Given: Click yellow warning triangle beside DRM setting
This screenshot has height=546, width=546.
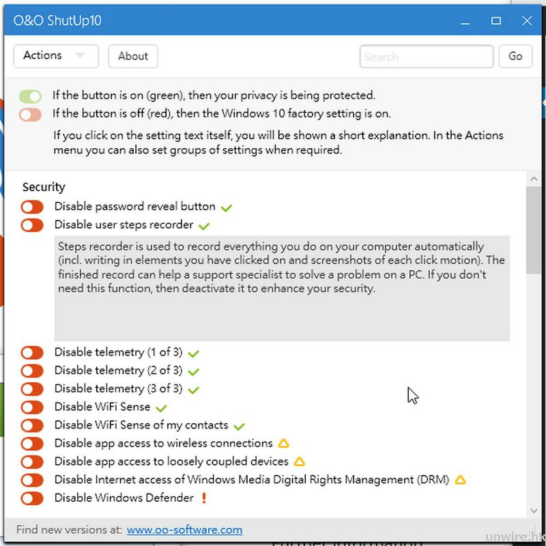Looking at the screenshot, I should click(460, 480).
